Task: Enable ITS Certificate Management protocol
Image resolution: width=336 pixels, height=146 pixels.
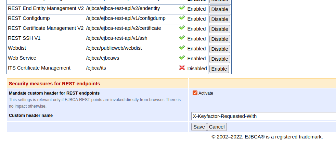Action: 219,69
